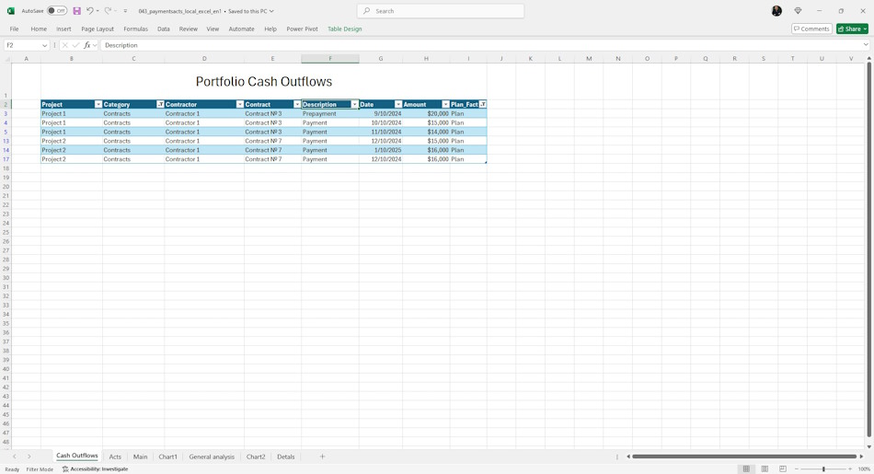Switch to the Detals sheet tab
The height and width of the screenshot is (474, 874).
(285, 457)
